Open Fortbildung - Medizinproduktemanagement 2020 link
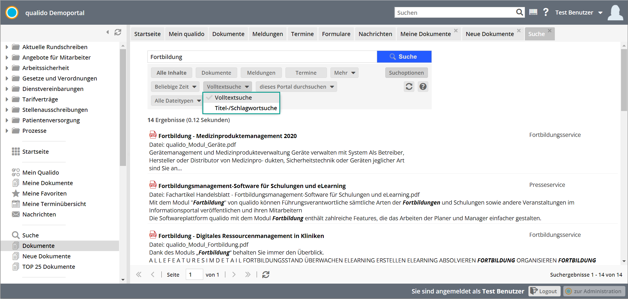The width and height of the screenshot is (628, 299). click(x=228, y=136)
